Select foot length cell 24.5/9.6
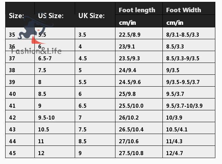Screen dimensions: 222x164 click(129, 82)
